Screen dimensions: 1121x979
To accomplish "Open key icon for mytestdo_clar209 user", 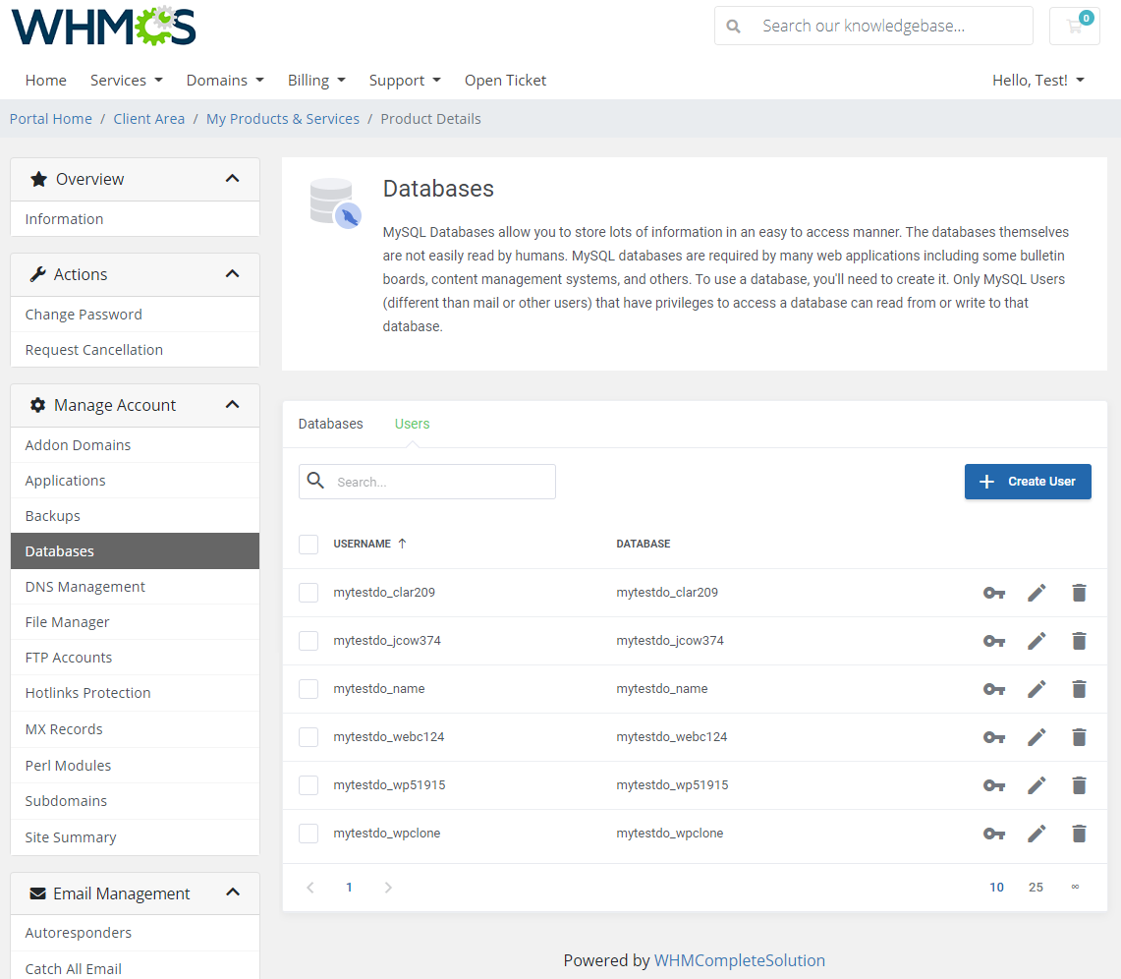I will click(x=993, y=593).
